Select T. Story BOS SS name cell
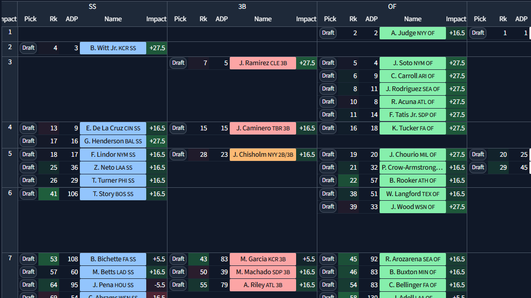This screenshot has height=298, width=531. [x=113, y=193]
